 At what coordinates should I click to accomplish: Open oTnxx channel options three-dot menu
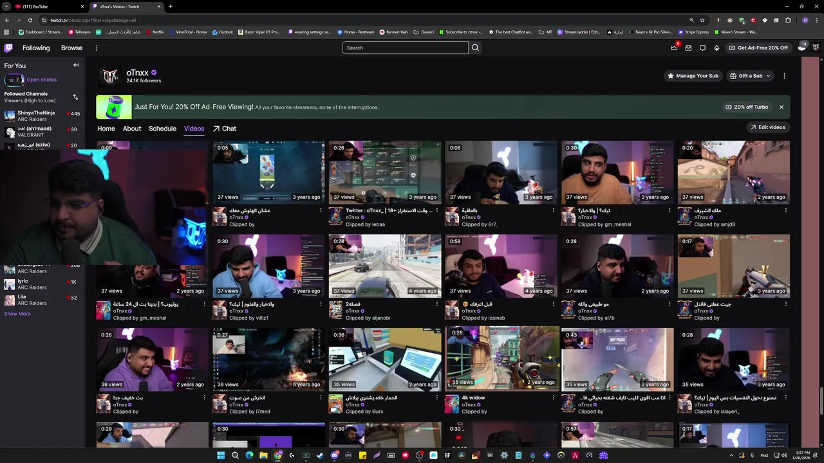784,76
